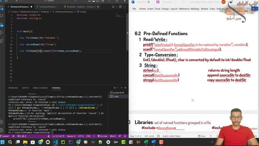Switch to FunctionPointer.c editor tab
This screenshot has height=146, width=259.
point(48,7)
